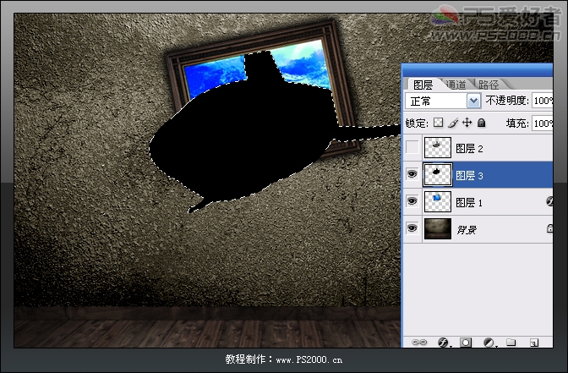Select layer name 背景
The image size is (568, 373).
pyautogui.click(x=467, y=230)
